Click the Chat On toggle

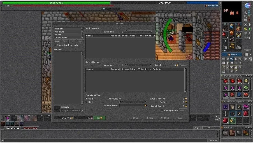click(x=213, y=141)
